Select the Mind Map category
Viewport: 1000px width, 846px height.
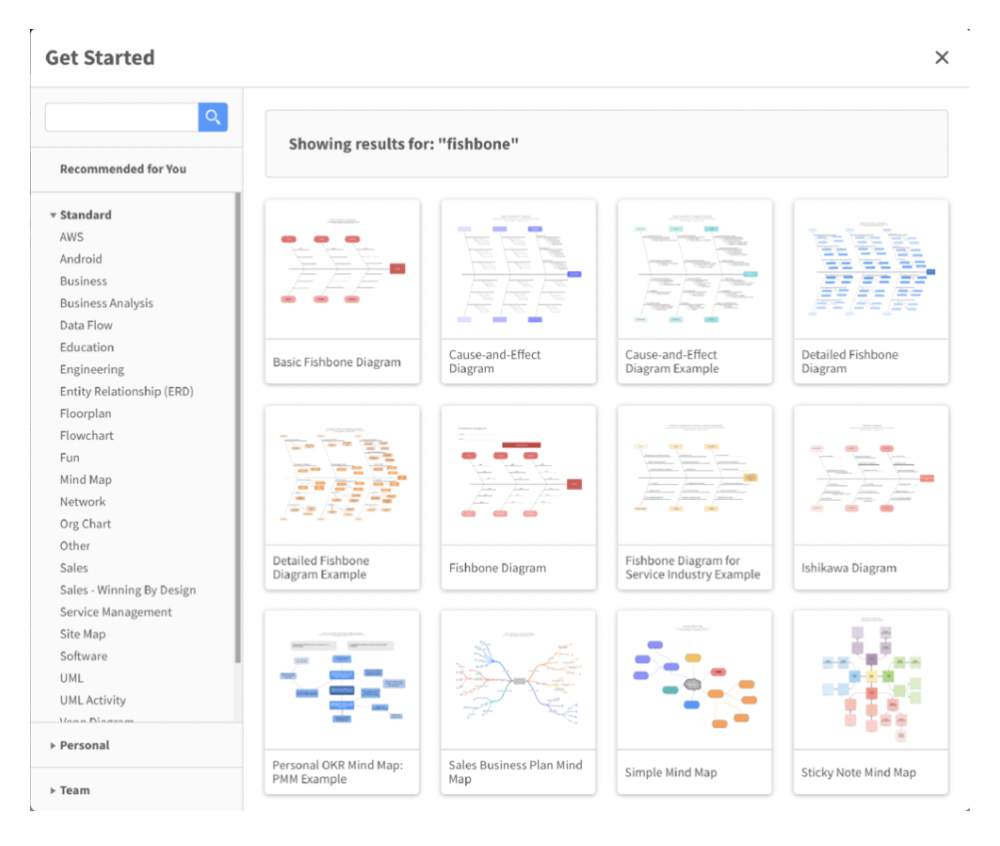click(86, 480)
